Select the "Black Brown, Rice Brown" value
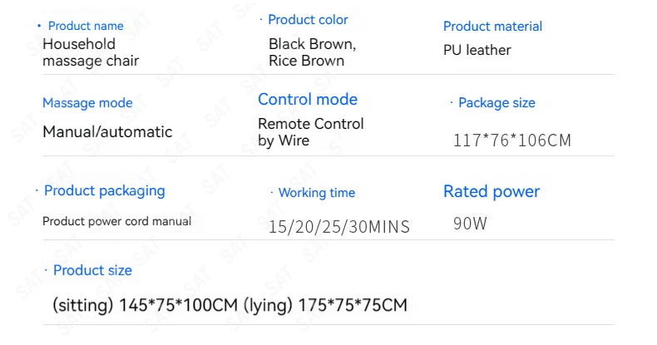Image resolution: width=657 pixels, height=345 pixels. pyautogui.click(x=312, y=52)
